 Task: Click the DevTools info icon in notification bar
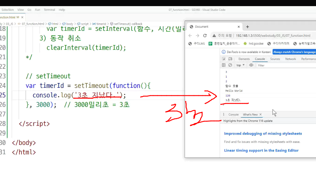coord(223,52)
